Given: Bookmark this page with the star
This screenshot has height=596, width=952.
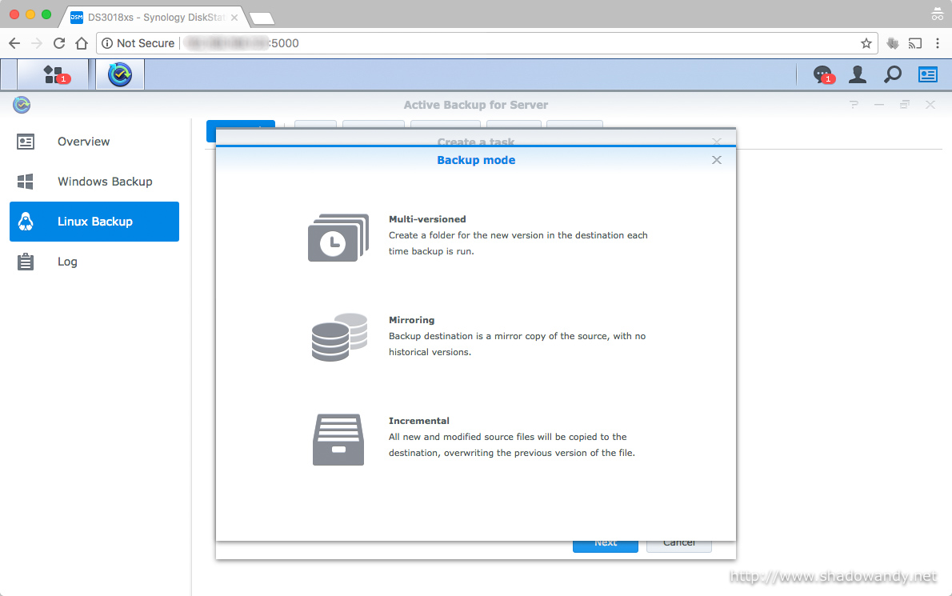Looking at the screenshot, I should pyautogui.click(x=866, y=43).
